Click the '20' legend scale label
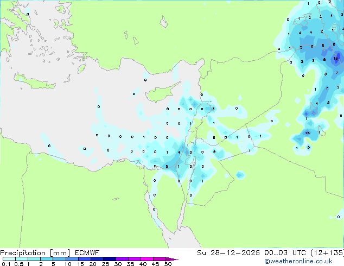Image resolution: width=344 pixels, height=266 pixels. (93, 264)
